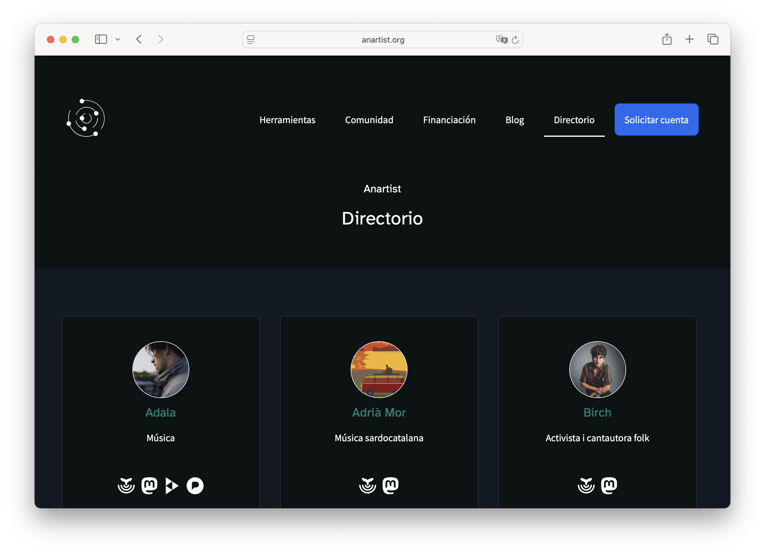765x554 pixels.
Task: Open Birch's Mastodon icon
Action: click(609, 485)
